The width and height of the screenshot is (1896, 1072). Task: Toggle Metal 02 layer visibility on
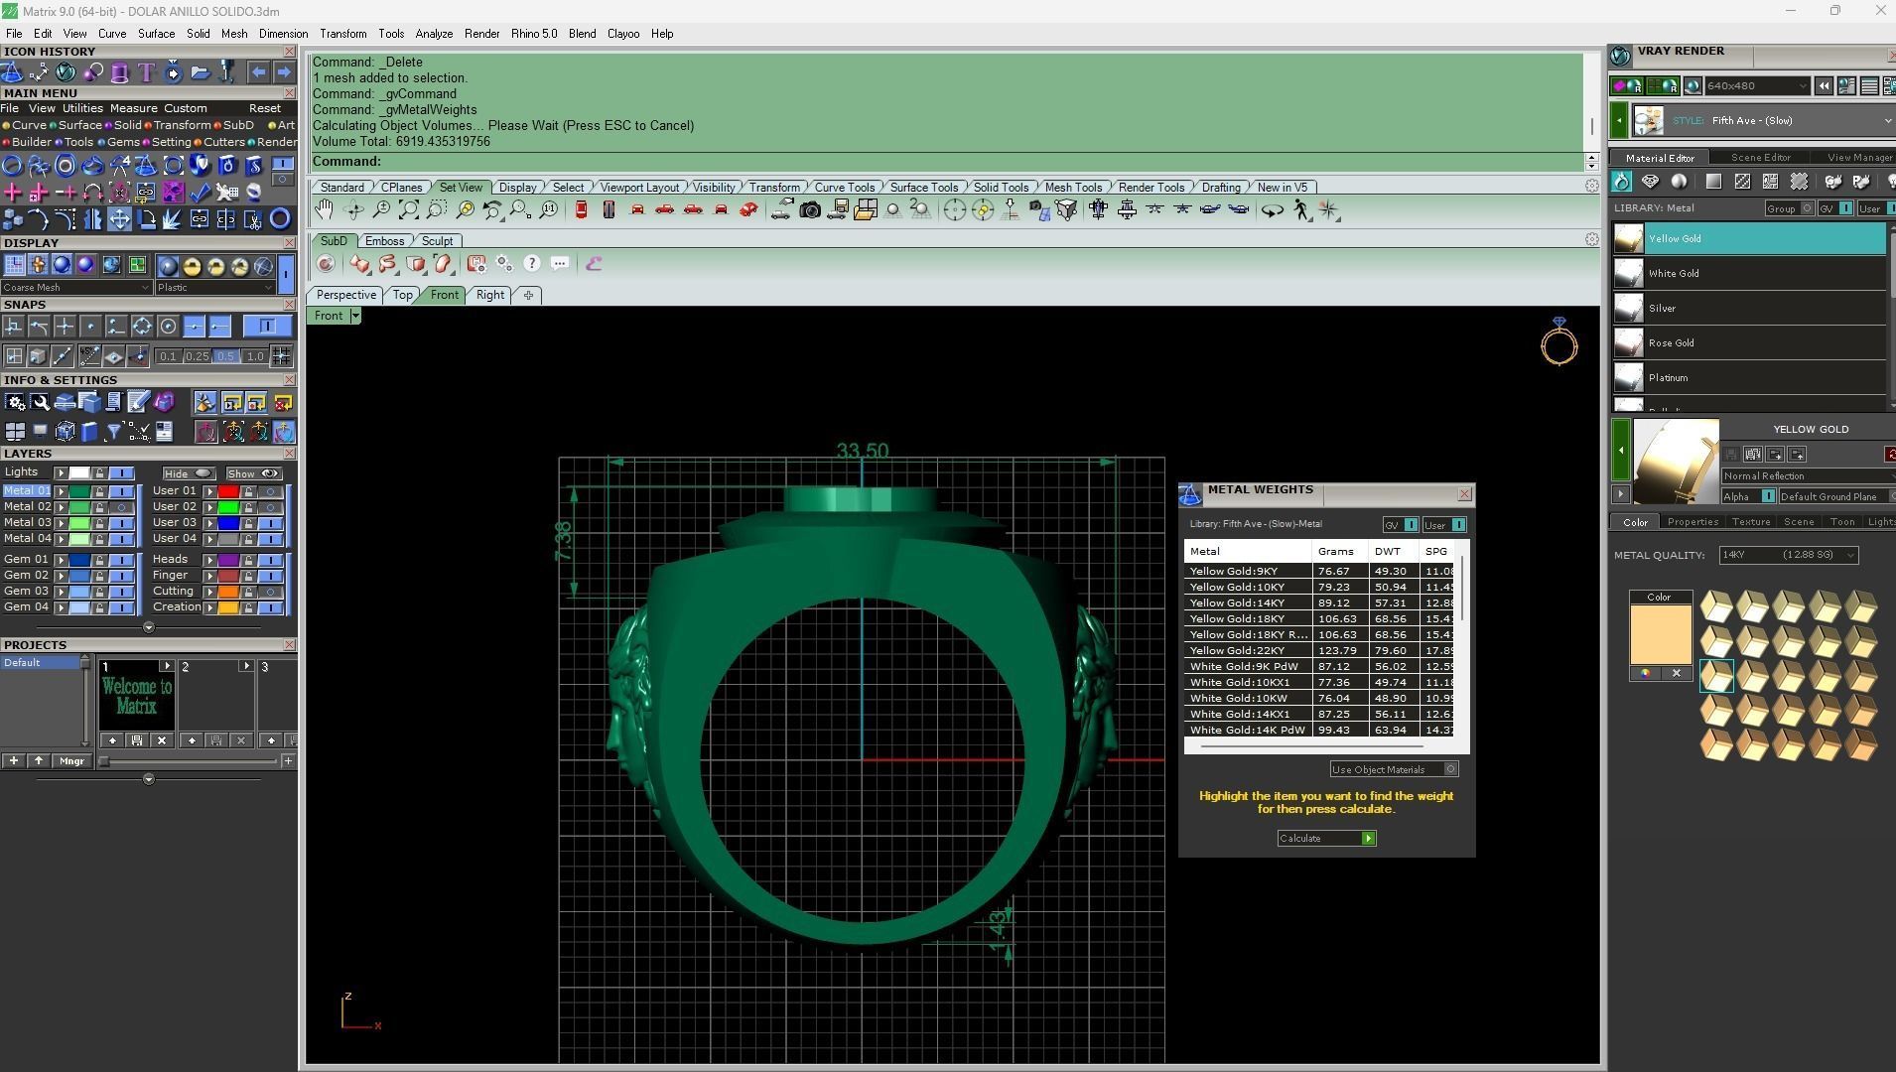click(122, 507)
